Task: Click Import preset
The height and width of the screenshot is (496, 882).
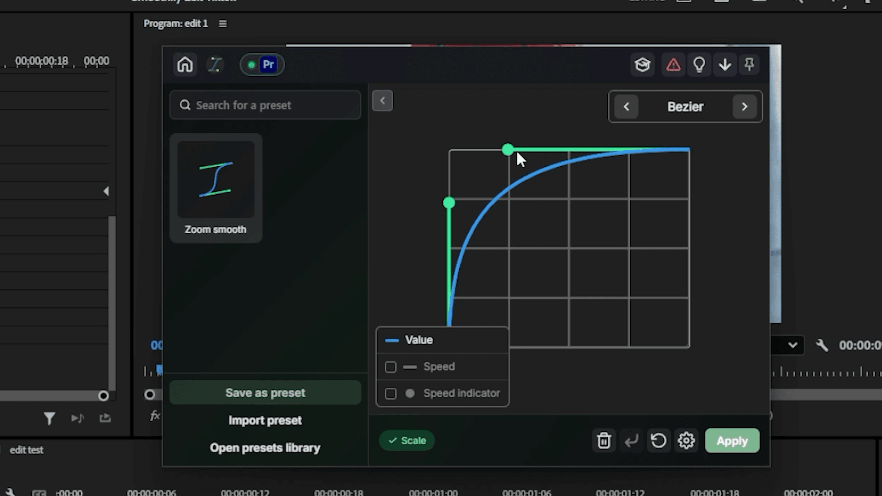Action: pyautogui.click(x=265, y=420)
